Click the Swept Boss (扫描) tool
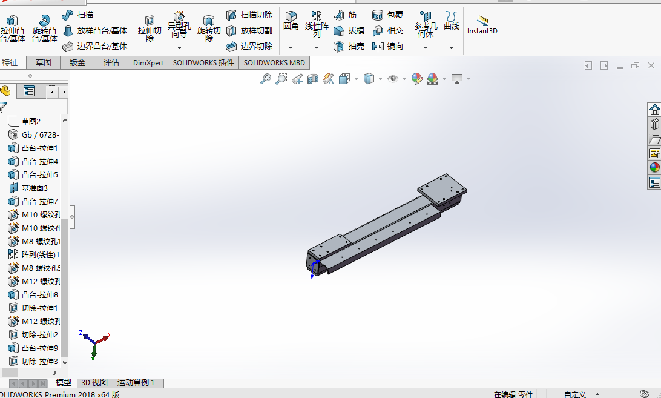Image resolution: width=661 pixels, height=398 pixels. point(77,15)
